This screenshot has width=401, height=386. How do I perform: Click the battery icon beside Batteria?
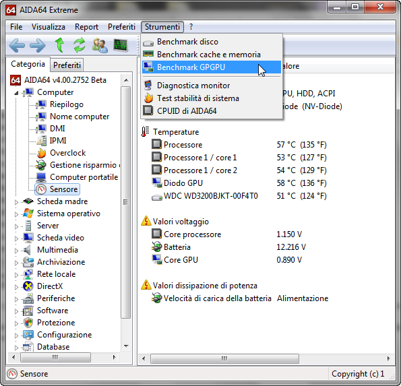point(156,247)
